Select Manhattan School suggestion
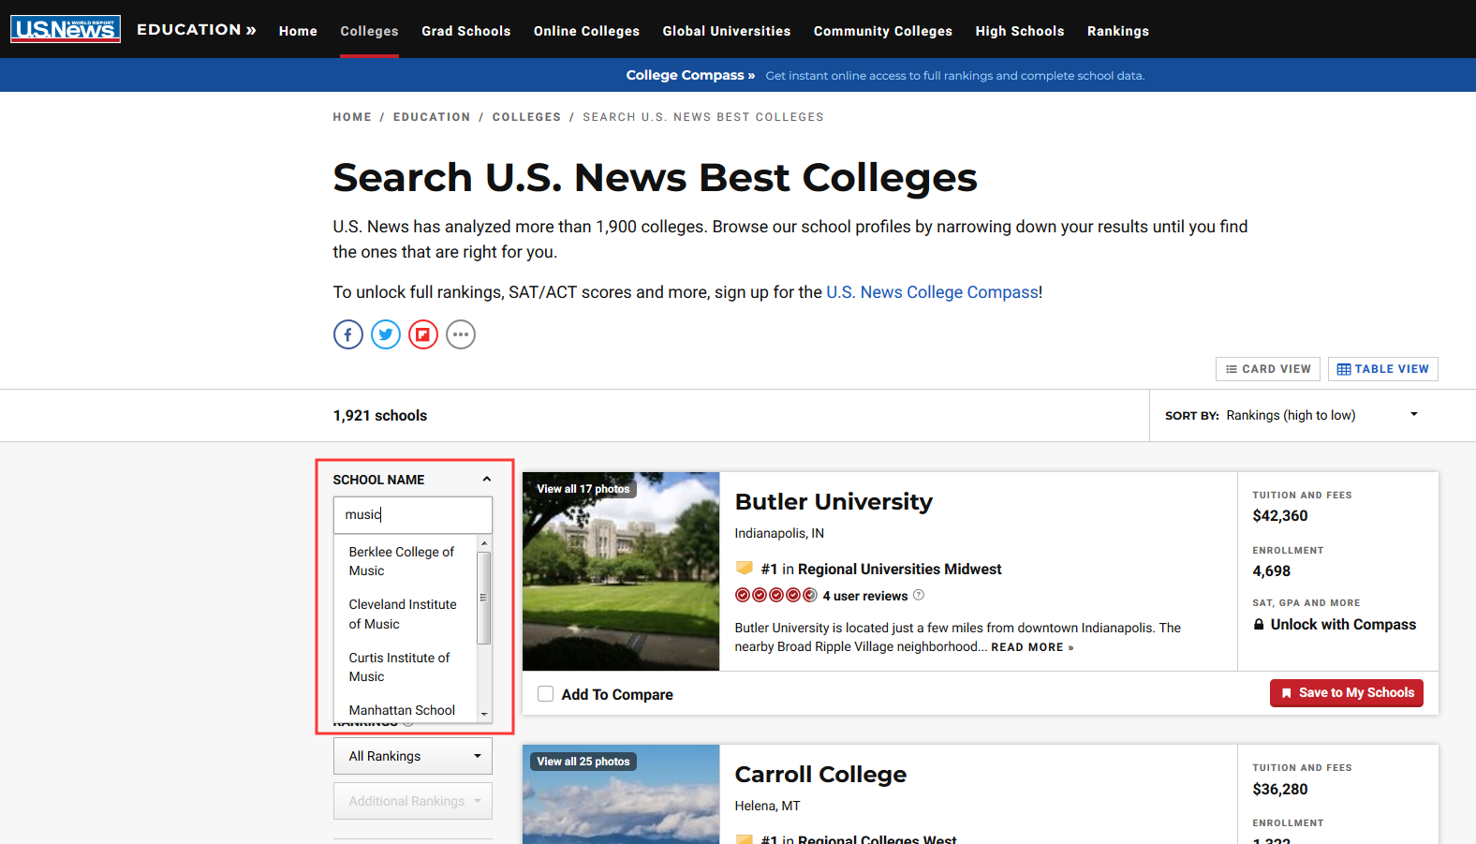The height and width of the screenshot is (844, 1476). pos(405,710)
